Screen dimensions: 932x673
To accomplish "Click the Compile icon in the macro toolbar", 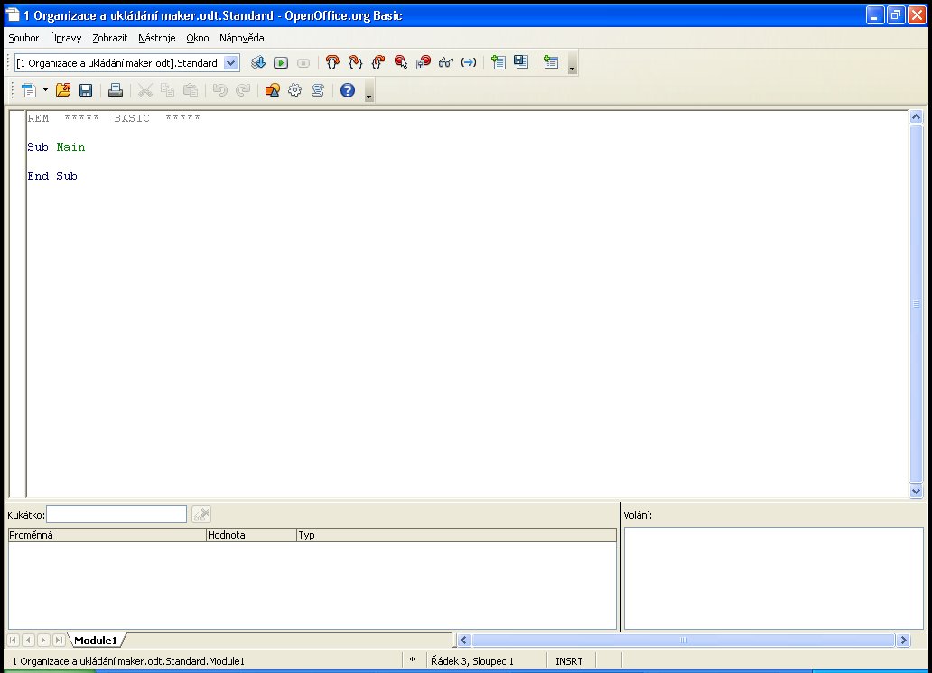I will point(258,62).
